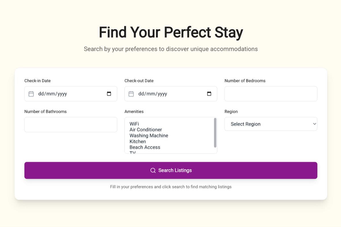Viewport: 341px width, 227px height.
Task: Focus the Number of Bathrooms field
Action: click(x=71, y=125)
